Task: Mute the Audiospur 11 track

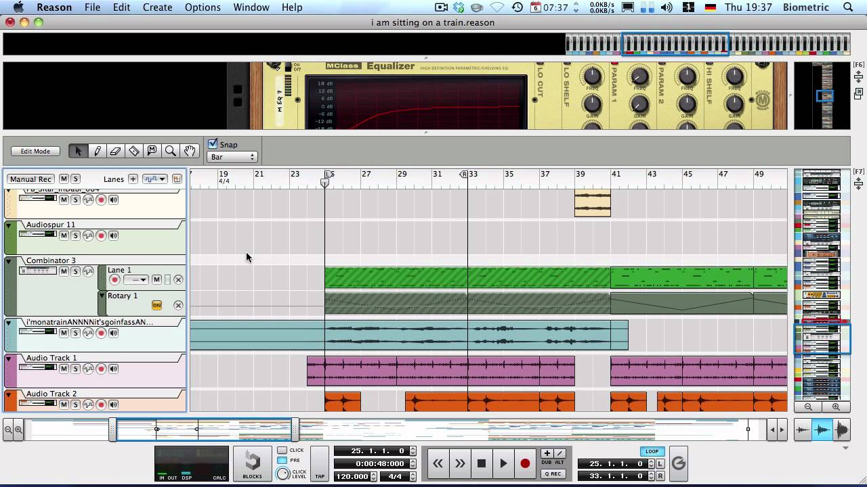Action: click(x=64, y=236)
